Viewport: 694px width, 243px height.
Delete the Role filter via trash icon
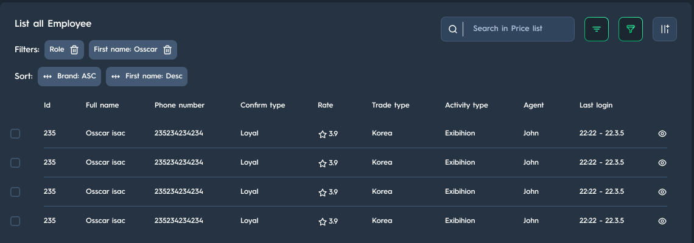(x=74, y=50)
